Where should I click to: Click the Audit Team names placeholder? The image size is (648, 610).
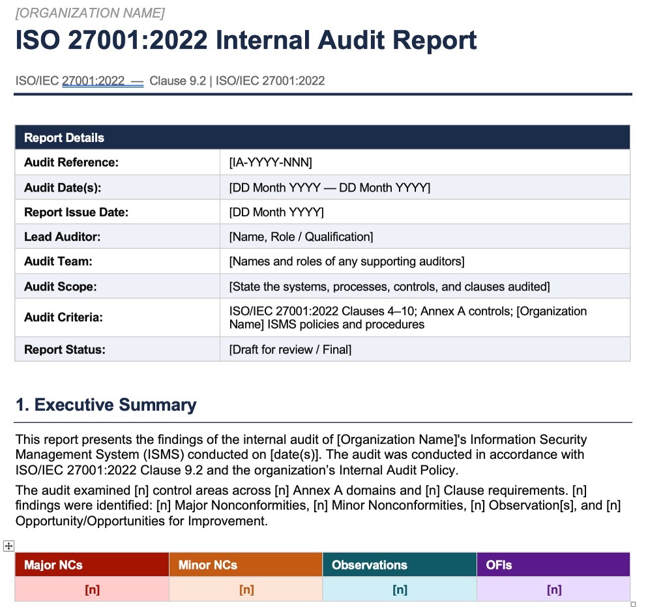click(x=347, y=261)
